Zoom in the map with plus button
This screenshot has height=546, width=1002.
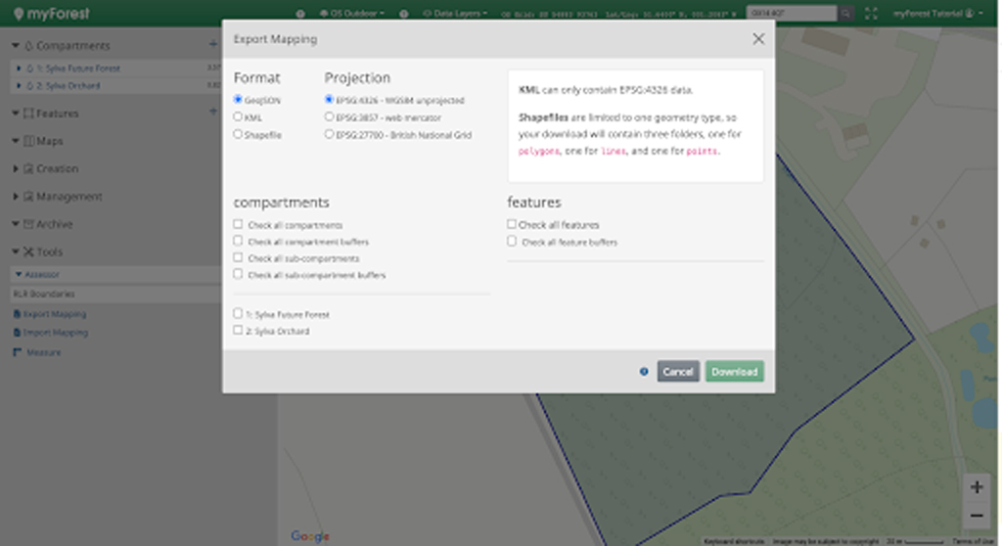976,487
